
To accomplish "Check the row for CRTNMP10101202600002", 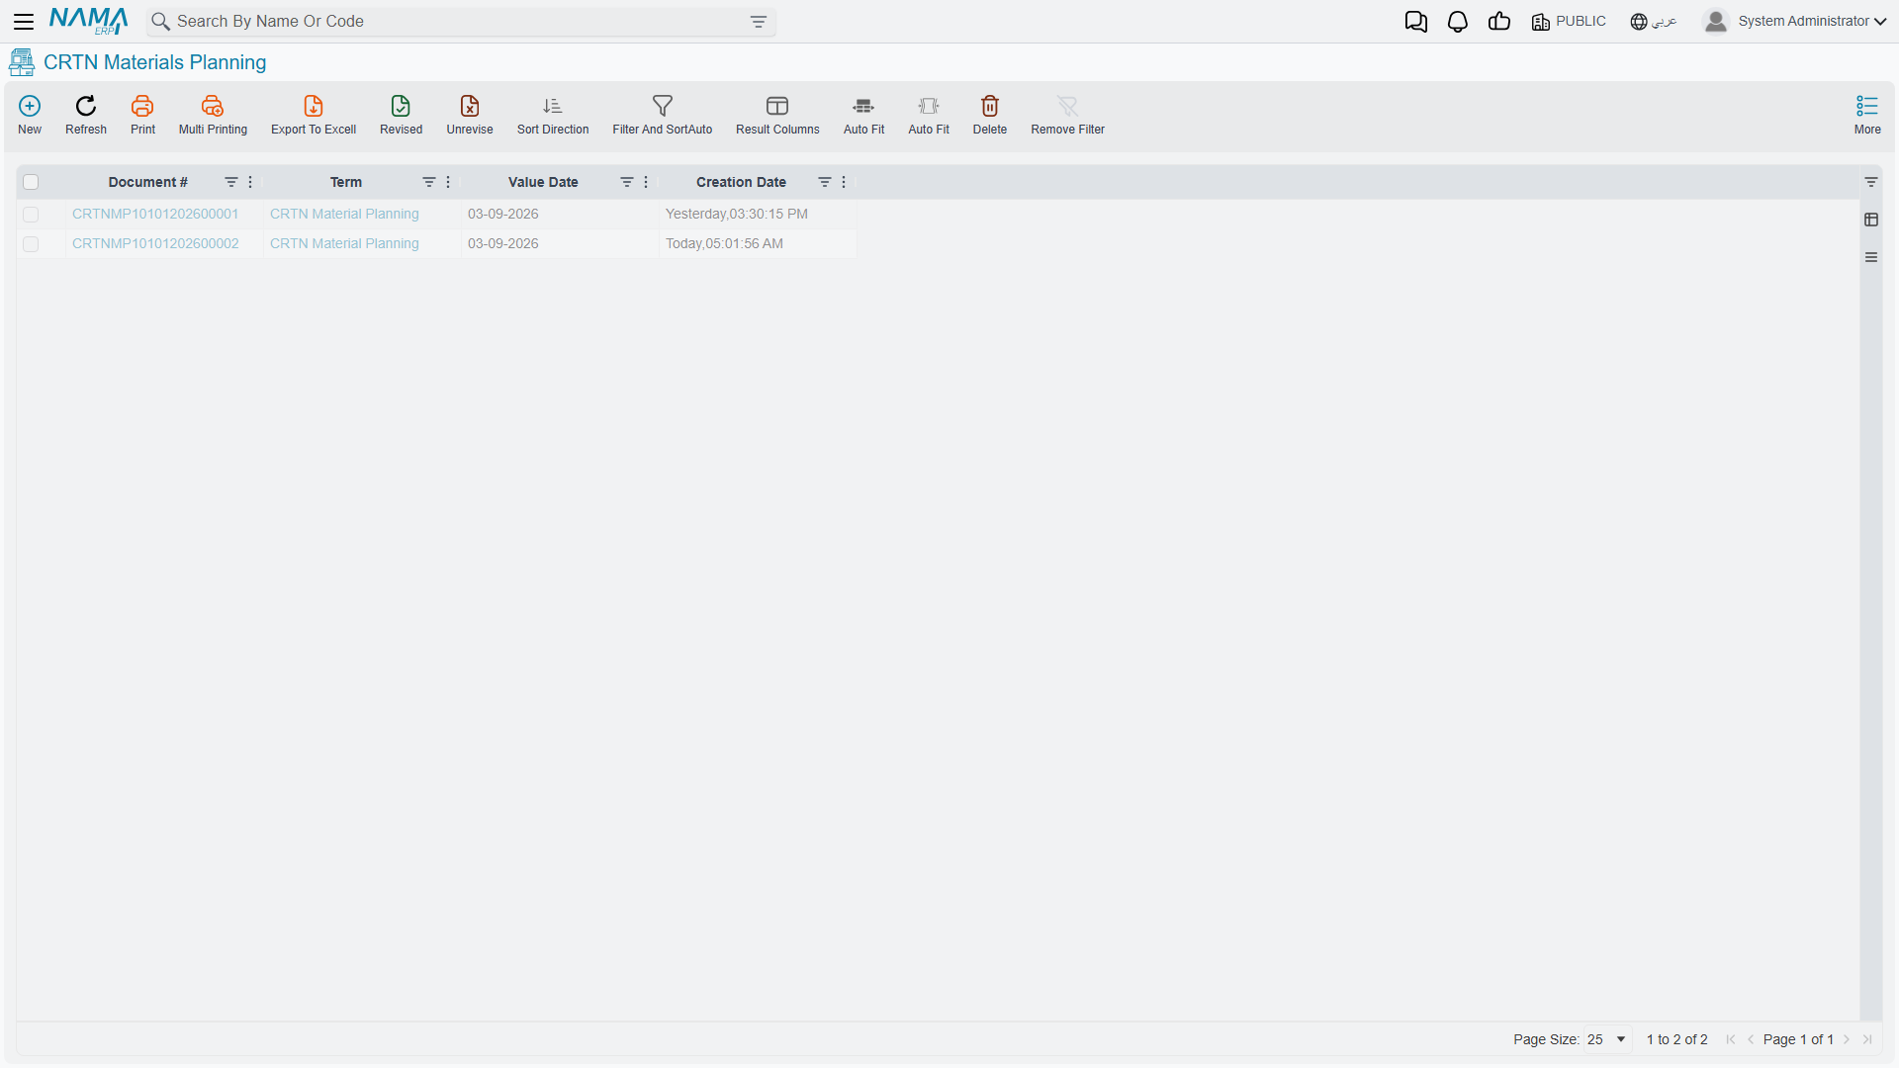I will [31, 244].
